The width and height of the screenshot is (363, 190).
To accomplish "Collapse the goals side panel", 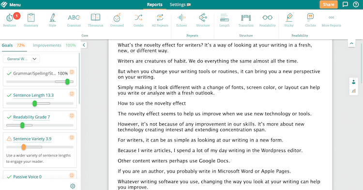I will [84, 45].
